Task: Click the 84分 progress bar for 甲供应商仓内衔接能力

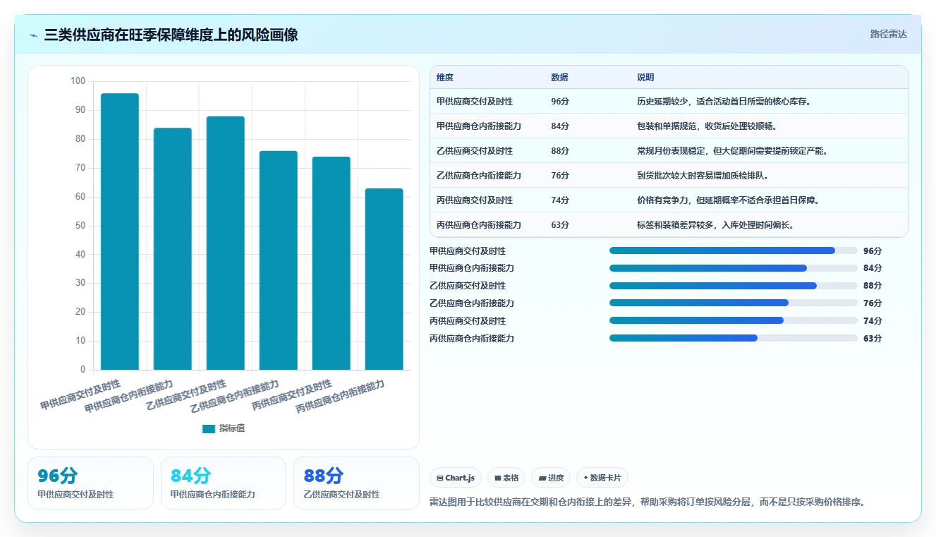Action: click(x=734, y=268)
